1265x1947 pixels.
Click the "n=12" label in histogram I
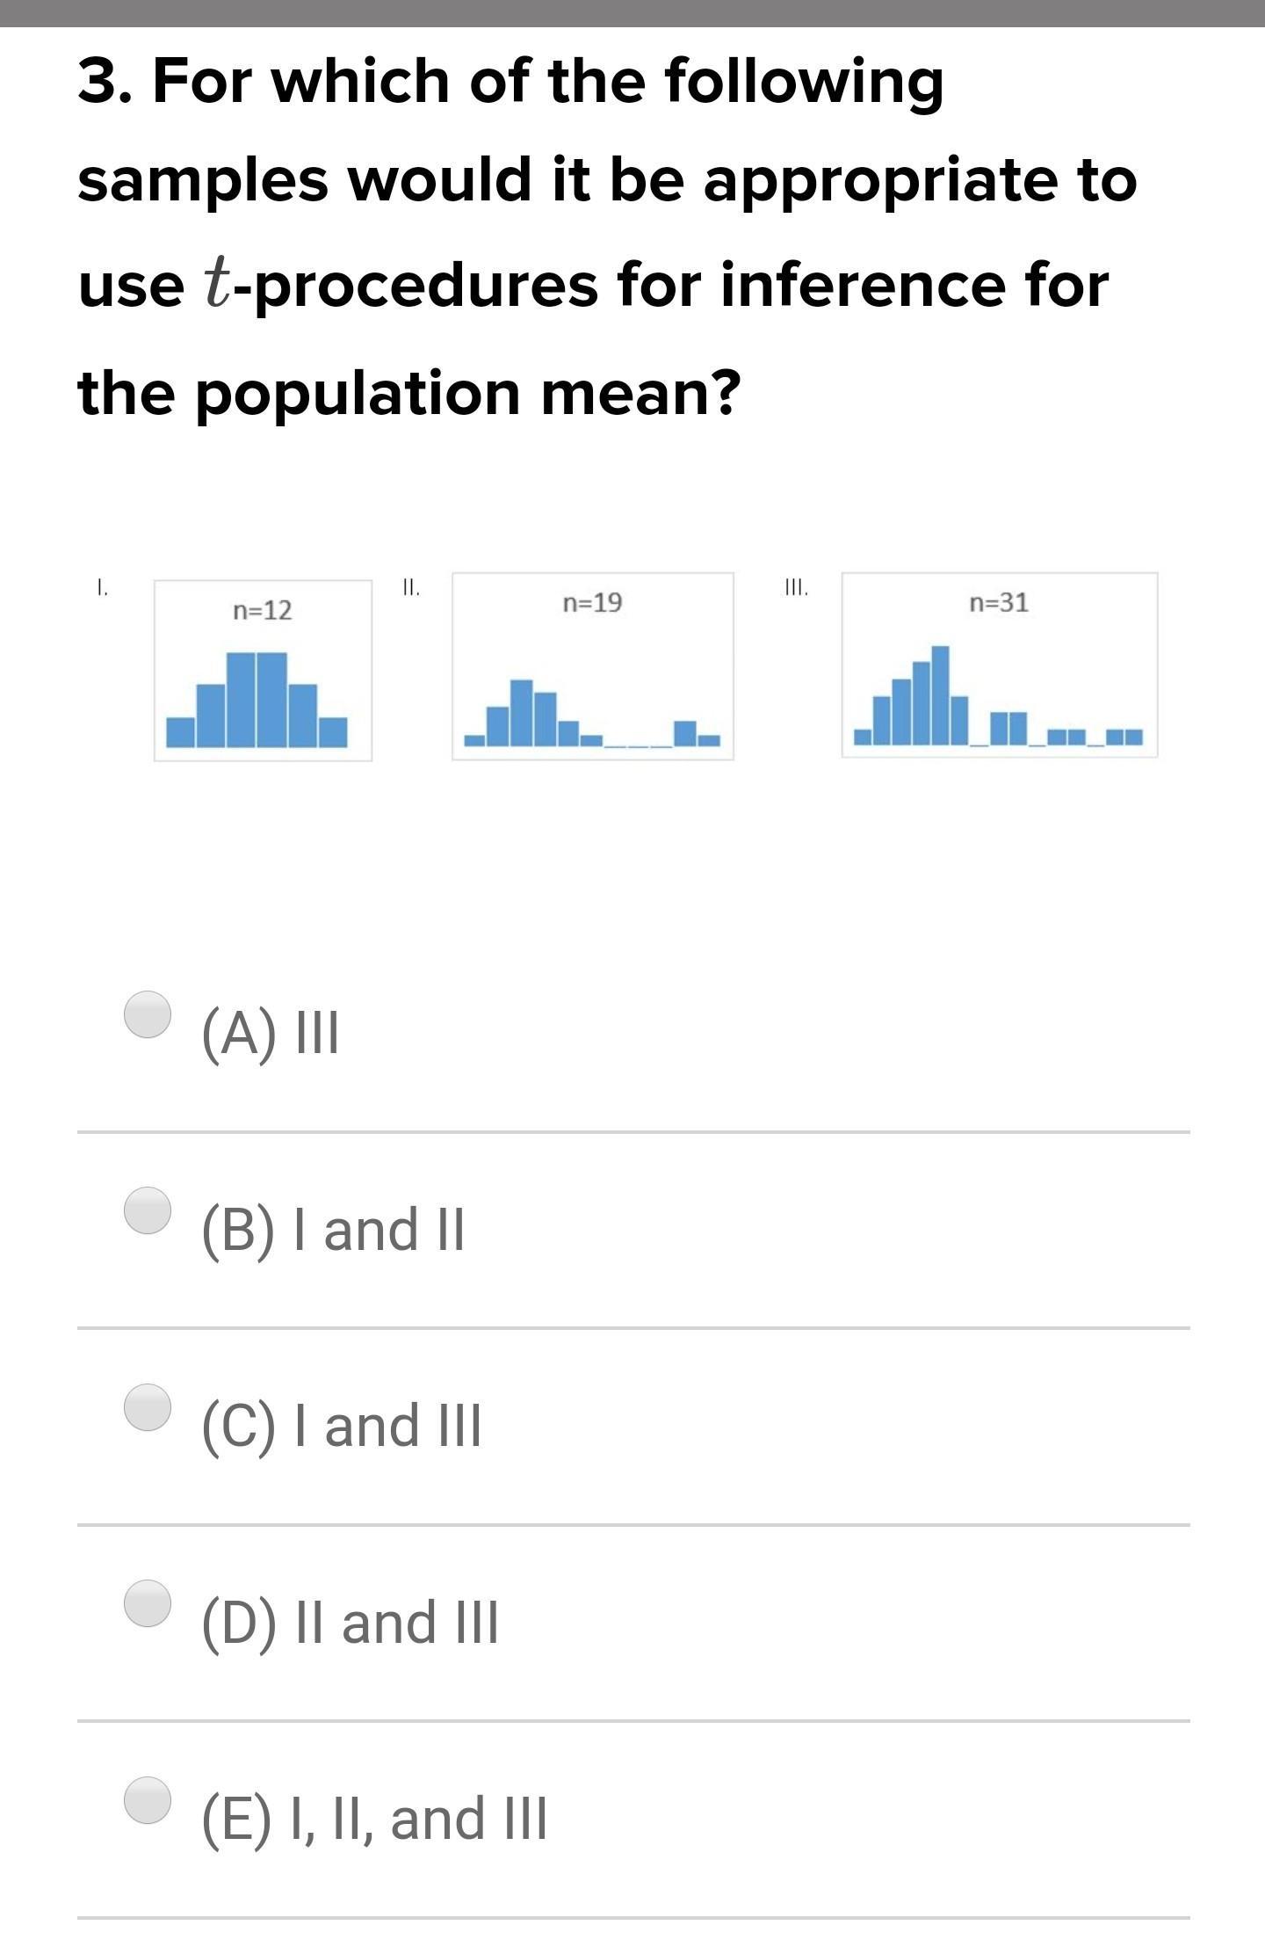point(262,610)
